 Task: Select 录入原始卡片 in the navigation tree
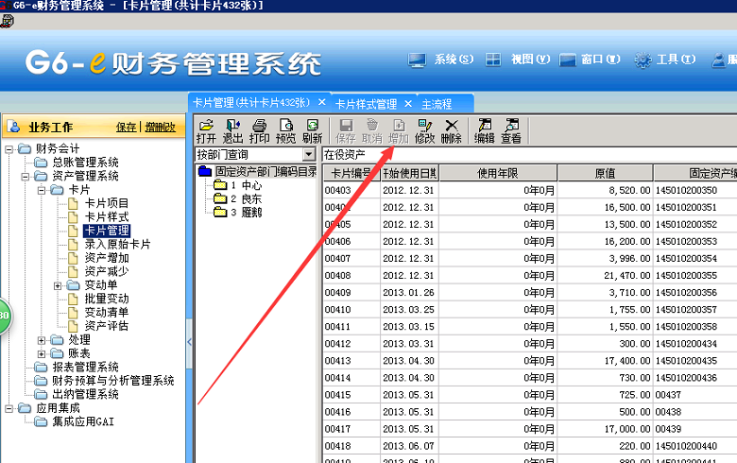tap(116, 244)
